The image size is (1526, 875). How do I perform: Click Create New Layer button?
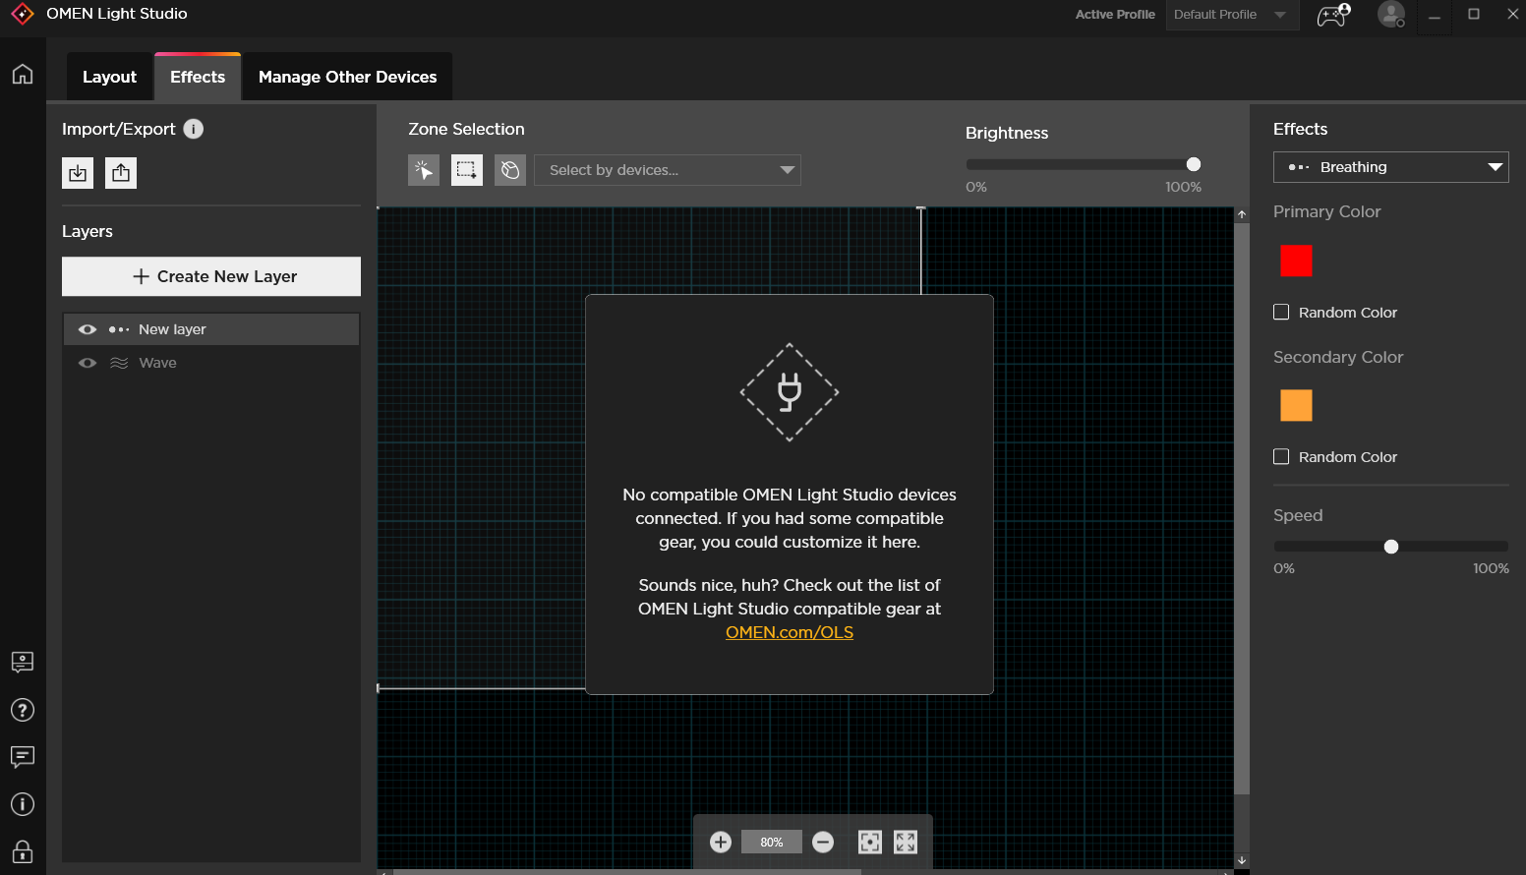(211, 276)
